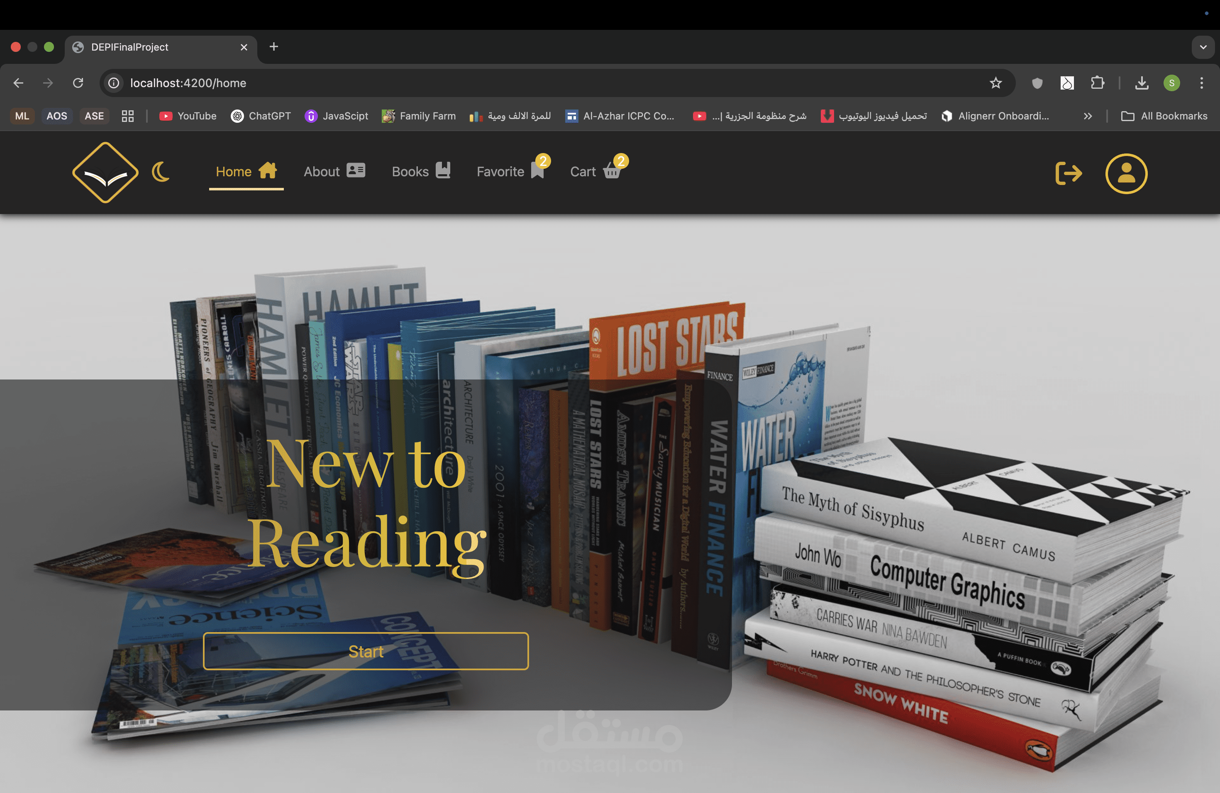Screen dimensions: 1220x793
Task: Open the user profile avatar icon
Action: (1126, 173)
